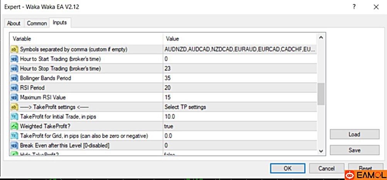387x180 pixels.
Task: Click the vertical scrollbar thumb
Action: pos(321,94)
